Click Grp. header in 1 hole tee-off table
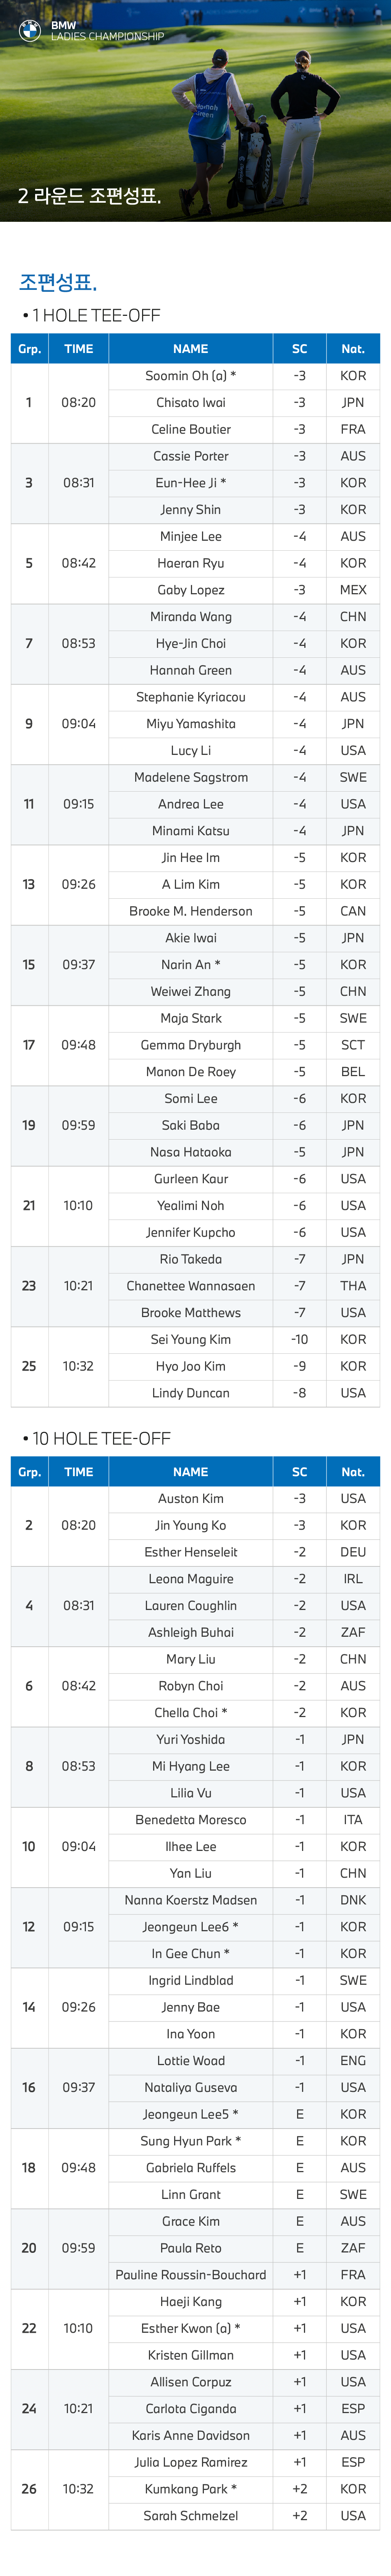This screenshot has height=2576, width=391. pyautogui.click(x=30, y=349)
